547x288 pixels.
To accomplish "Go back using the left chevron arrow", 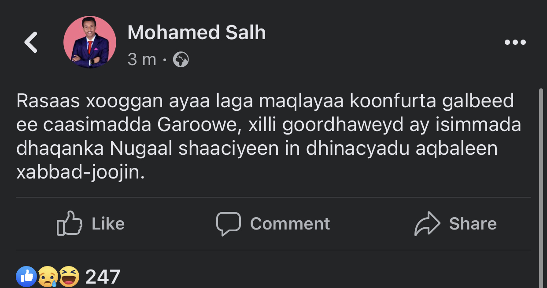I will pyautogui.click(x=31, y=43).
